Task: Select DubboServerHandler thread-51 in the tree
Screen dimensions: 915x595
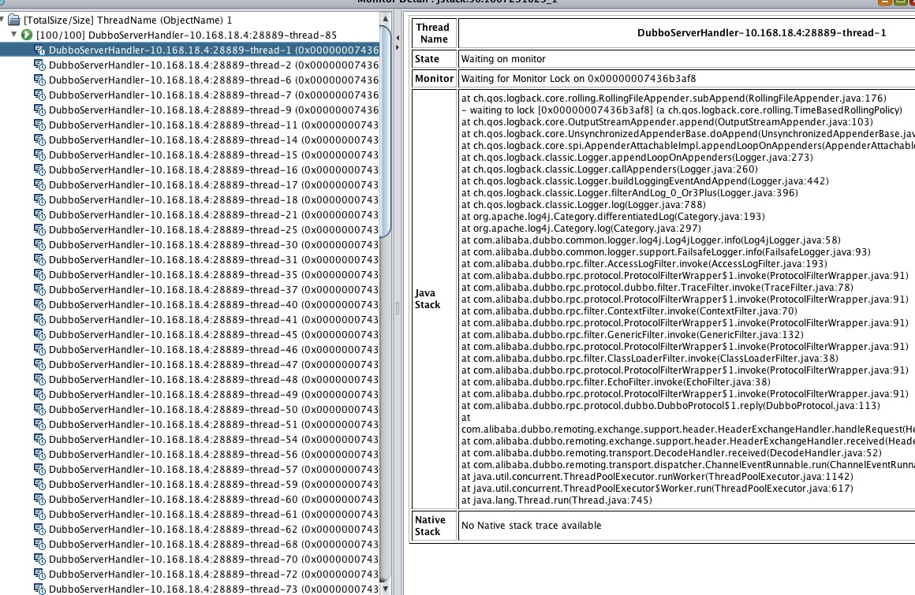Action: pyautogui.click(x=214, y=424)
